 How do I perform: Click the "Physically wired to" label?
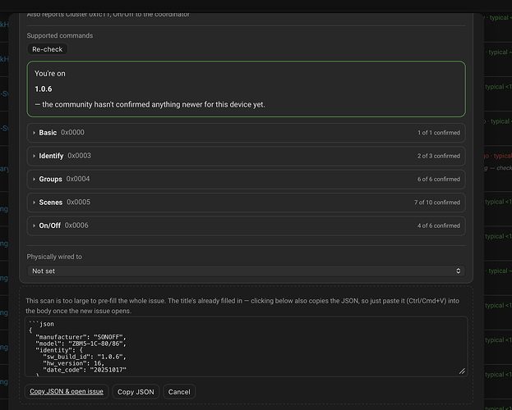pos(54,257)
